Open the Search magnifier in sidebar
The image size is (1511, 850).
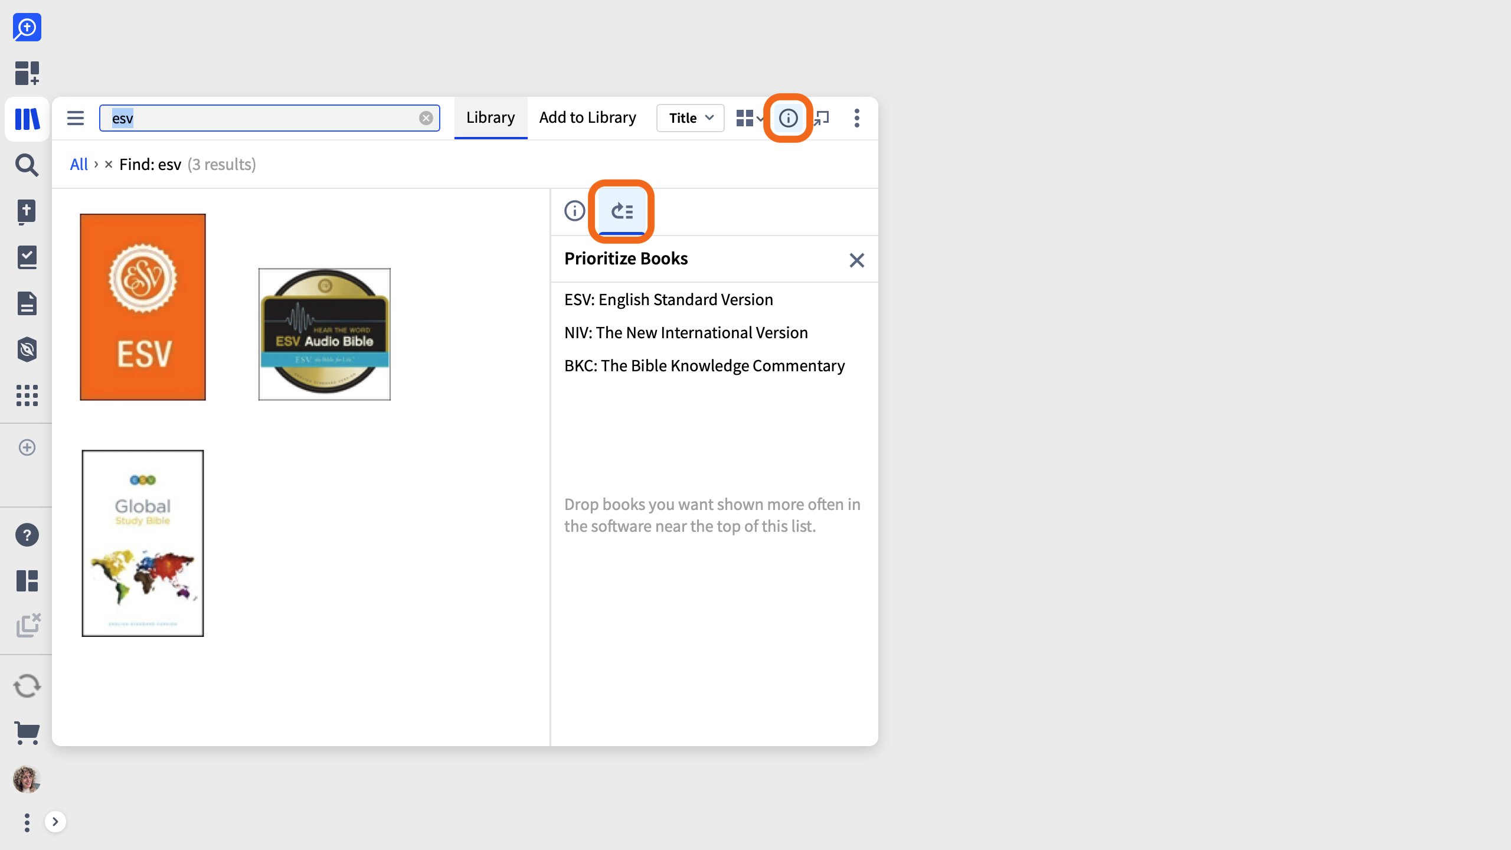[27, 165]
